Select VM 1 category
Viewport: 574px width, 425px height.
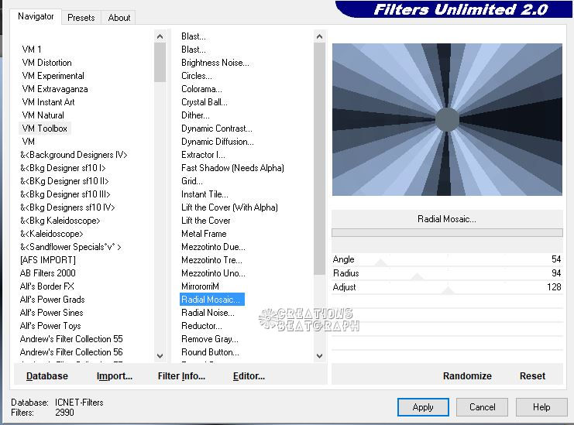click(x=32, y=50)
